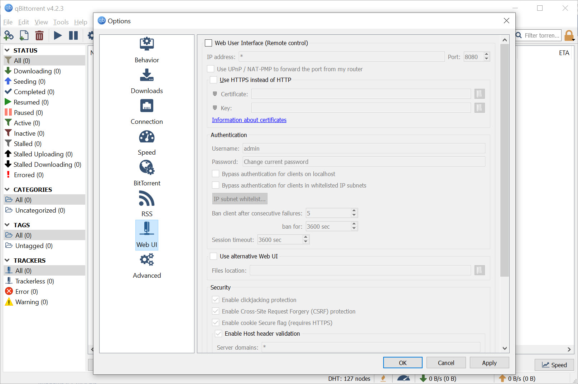Click the Username field

tap(364, 148)
